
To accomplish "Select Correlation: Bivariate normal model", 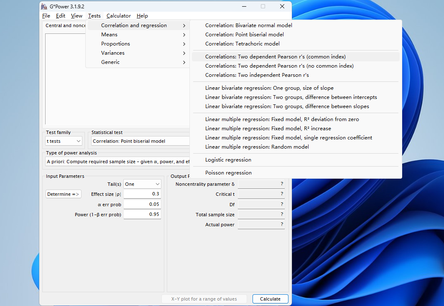I will [248, 25].
